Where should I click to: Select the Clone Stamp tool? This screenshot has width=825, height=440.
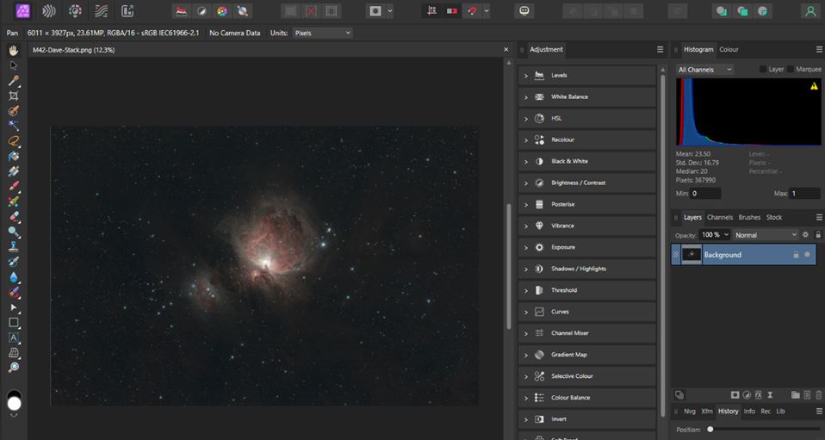(14, 247)
